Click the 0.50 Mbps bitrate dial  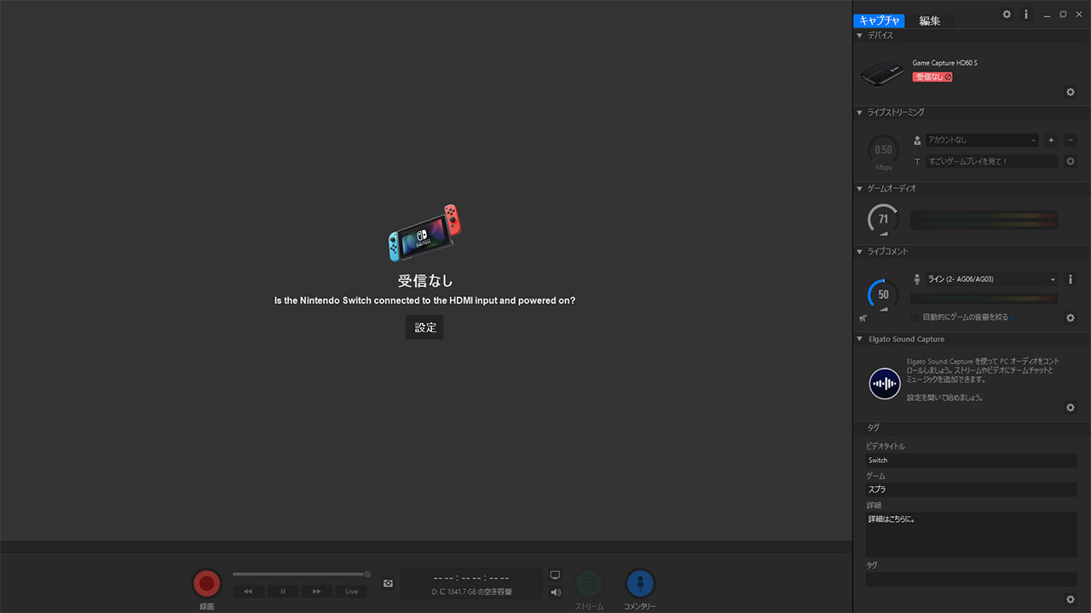(884, 151)
